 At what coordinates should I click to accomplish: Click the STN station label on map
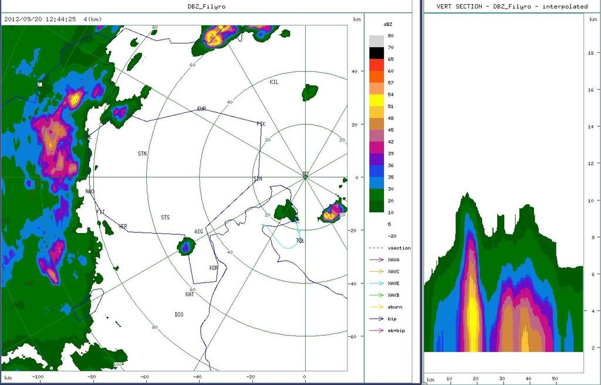(x=142, y=153)
